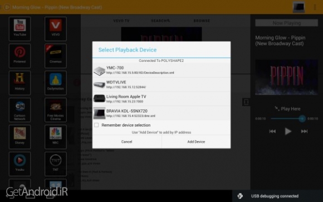This screenshot has height=202, width=323.
Task: Click the playback progress slider handle
Action: [302, 119]
